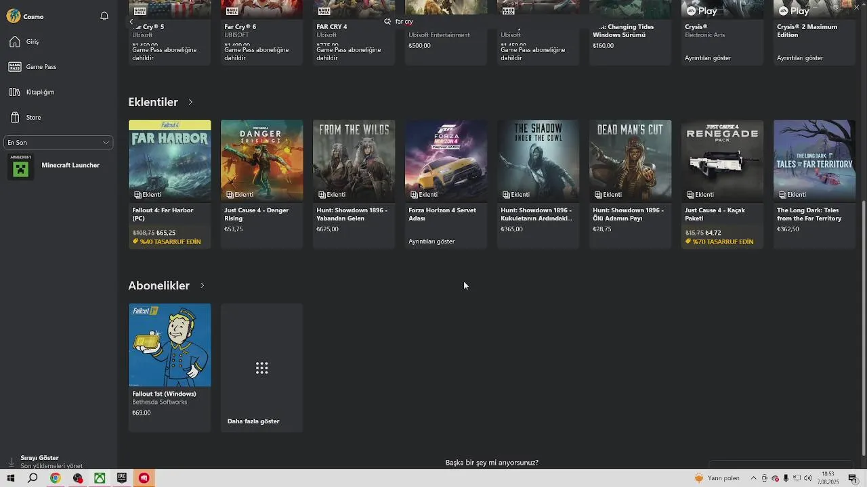Open Xbox app from taskbar
Viewport: 867px width, 487px height.
100,478
